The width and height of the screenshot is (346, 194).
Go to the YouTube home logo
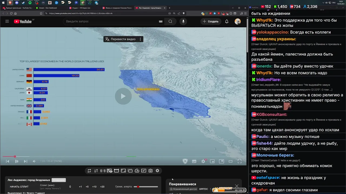point(23,21)
